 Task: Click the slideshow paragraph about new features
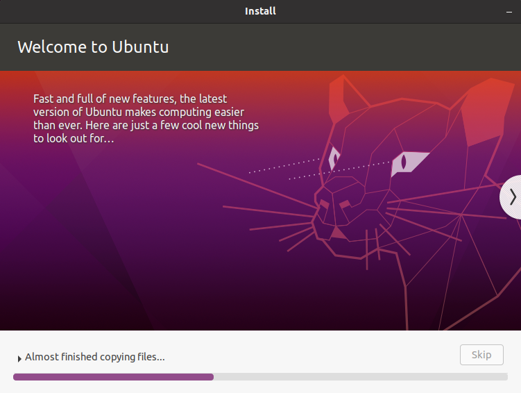(x=146, y=119)
